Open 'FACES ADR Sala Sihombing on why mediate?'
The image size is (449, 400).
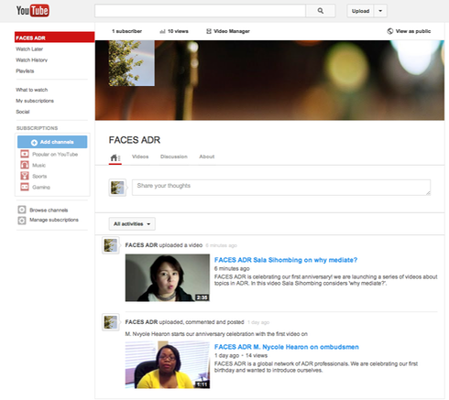(286, 260)
